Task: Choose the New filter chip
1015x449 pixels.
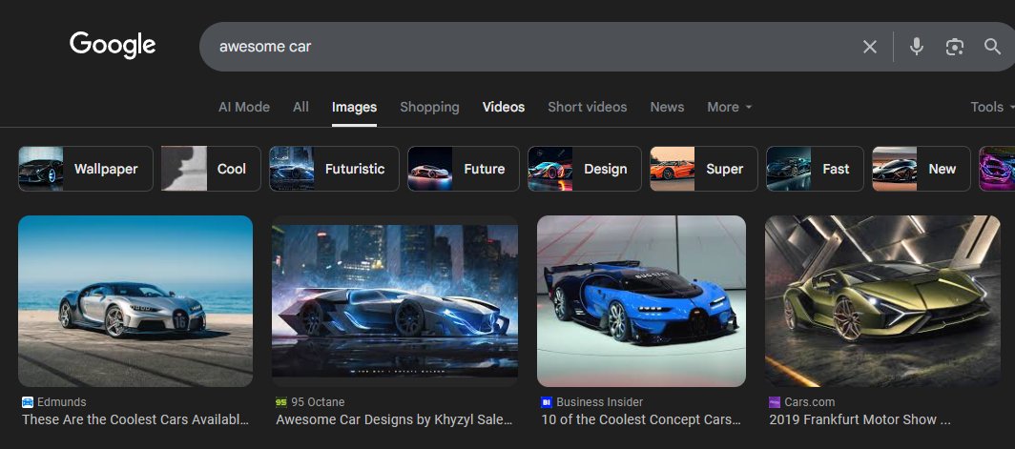Action: click(922, 169)
